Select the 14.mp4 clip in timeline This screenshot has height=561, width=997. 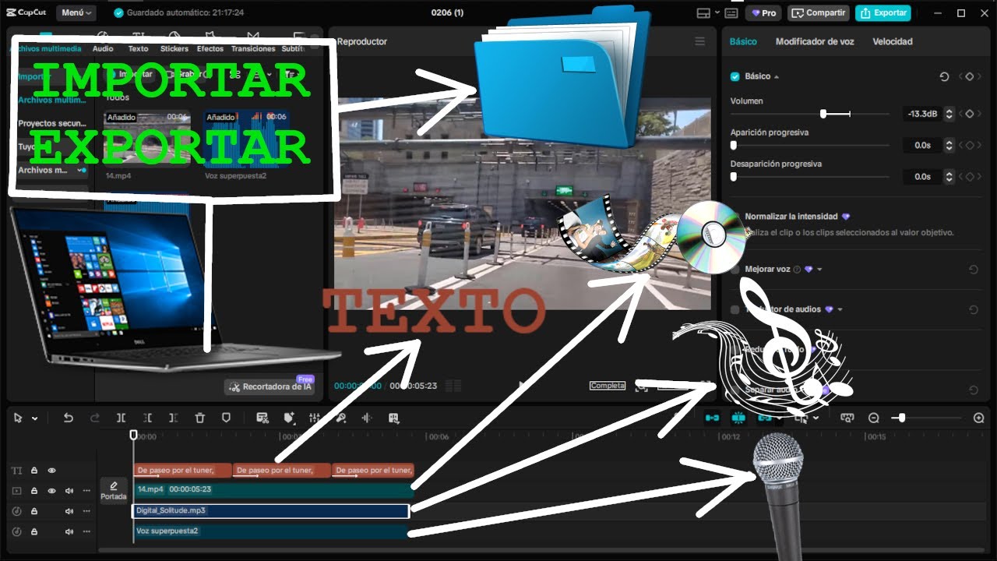tap(273, 490)
